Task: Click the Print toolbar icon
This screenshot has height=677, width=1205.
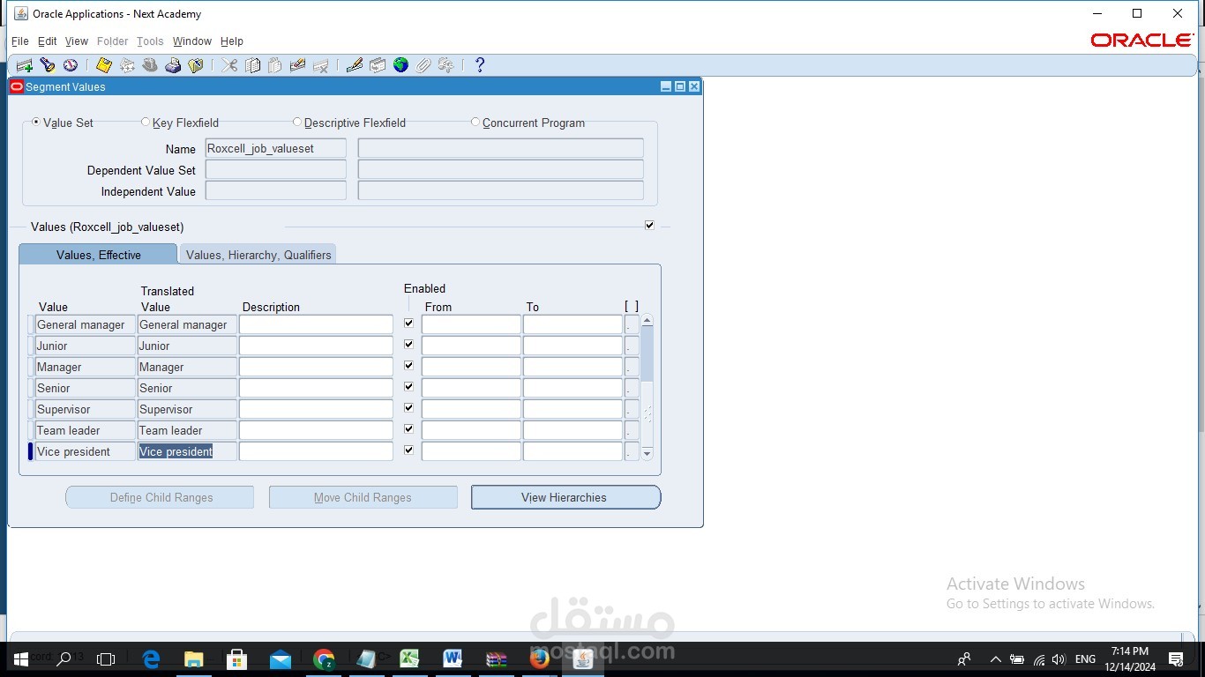Action: [x=173, y=65]
